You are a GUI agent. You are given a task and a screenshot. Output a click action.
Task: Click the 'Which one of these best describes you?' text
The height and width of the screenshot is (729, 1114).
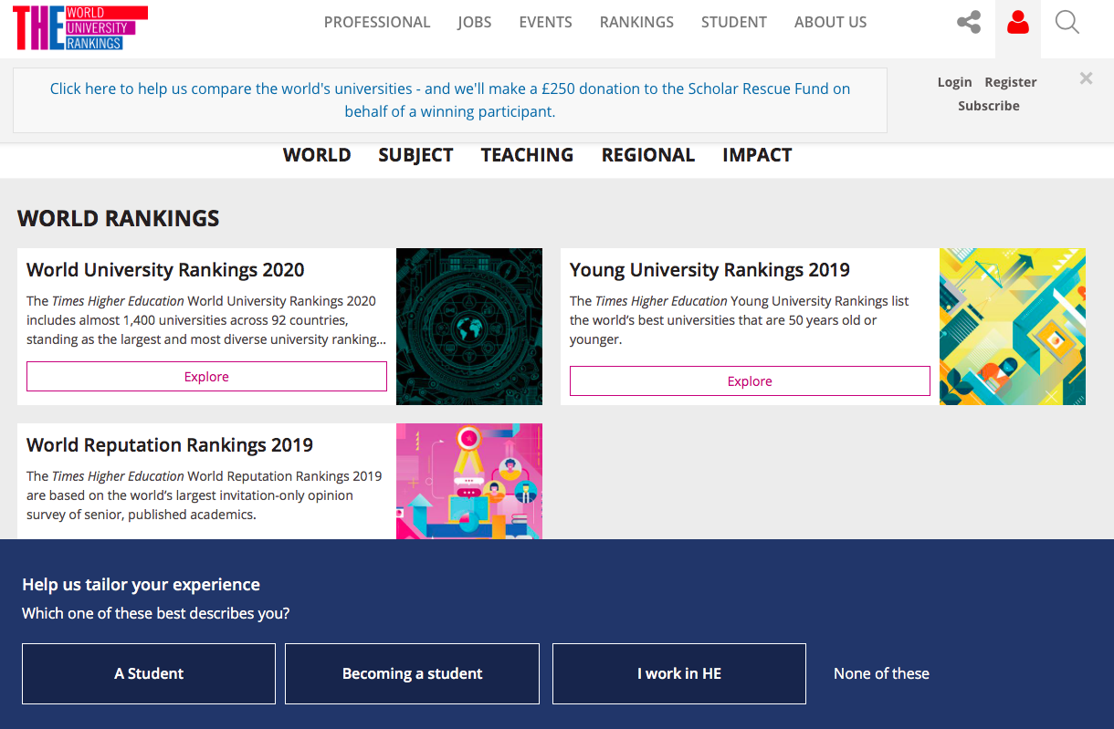click(156, 613)
